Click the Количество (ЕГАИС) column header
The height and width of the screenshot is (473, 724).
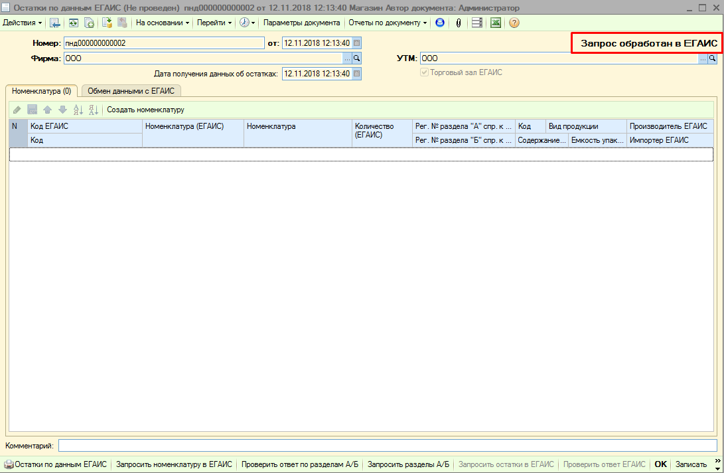382,133
